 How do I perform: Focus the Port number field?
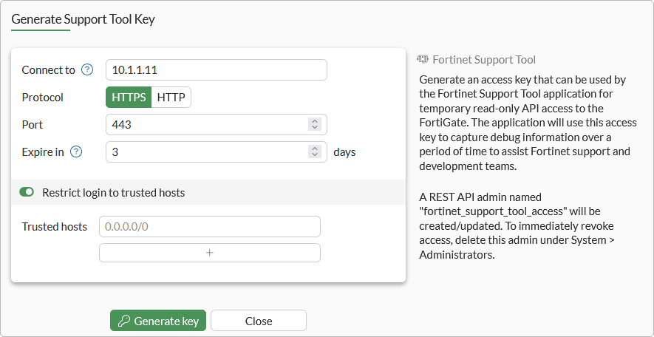pos(207,125)
